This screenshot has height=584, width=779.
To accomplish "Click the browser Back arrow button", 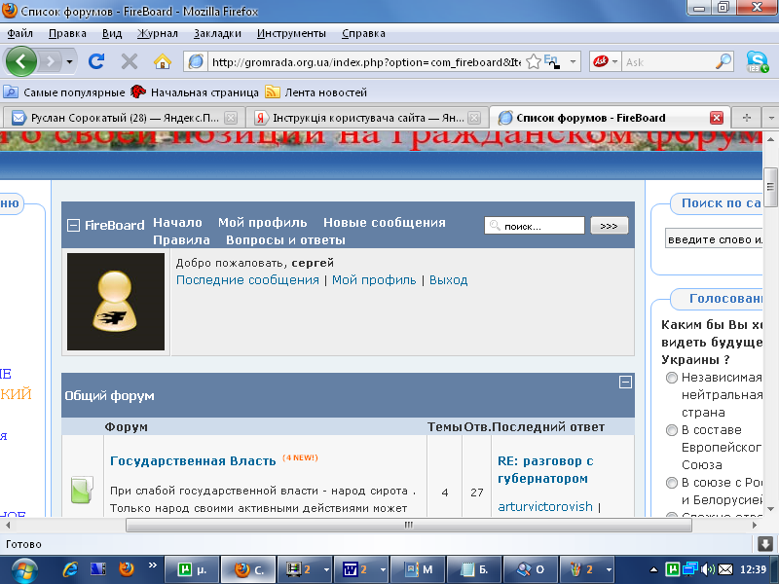I will [20, 61].
